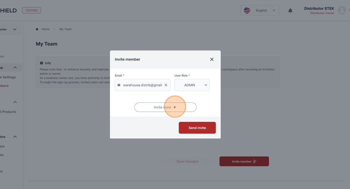Click the user avatar icon
Image resolution: width=350 pixels, height=189 pixels.
(342, 10)
